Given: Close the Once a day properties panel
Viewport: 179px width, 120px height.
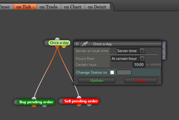Looking at the screenshot, I should 77,44.
